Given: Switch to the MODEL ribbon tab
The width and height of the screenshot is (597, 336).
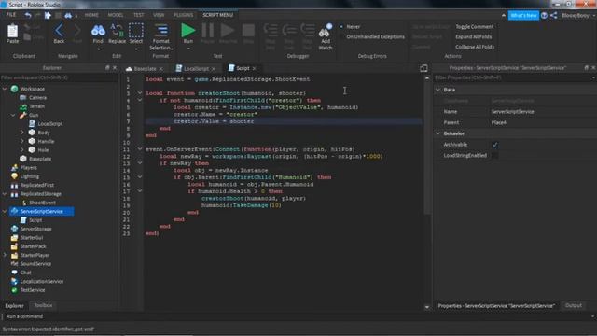Looking at the screenshot, I should (x=116, y=15).
